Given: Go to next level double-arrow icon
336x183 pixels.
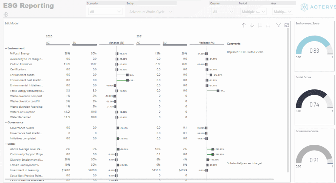Looking at the screenshot, I should pos(260,25).
